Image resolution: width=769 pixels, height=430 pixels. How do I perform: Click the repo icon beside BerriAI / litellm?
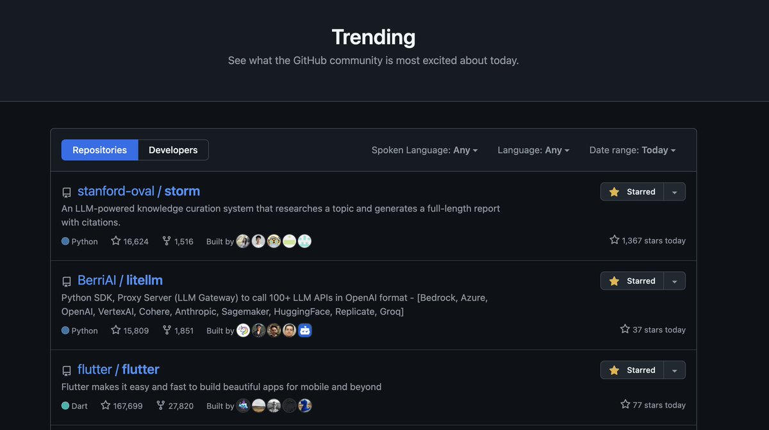67,281
